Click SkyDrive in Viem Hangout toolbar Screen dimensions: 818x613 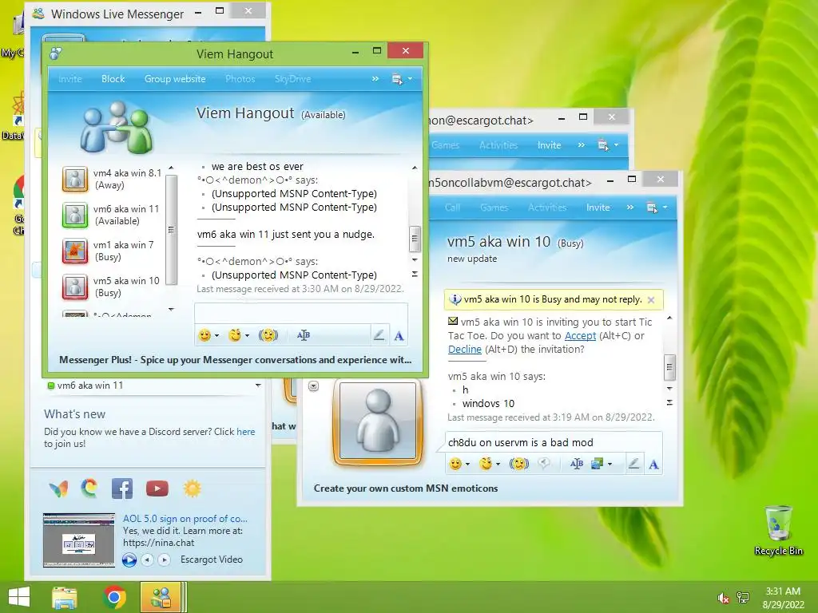pyautogui.click(x=292, y=79)
